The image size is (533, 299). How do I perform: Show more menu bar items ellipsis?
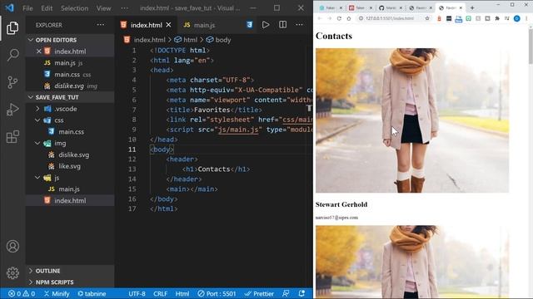click(125, 8)
